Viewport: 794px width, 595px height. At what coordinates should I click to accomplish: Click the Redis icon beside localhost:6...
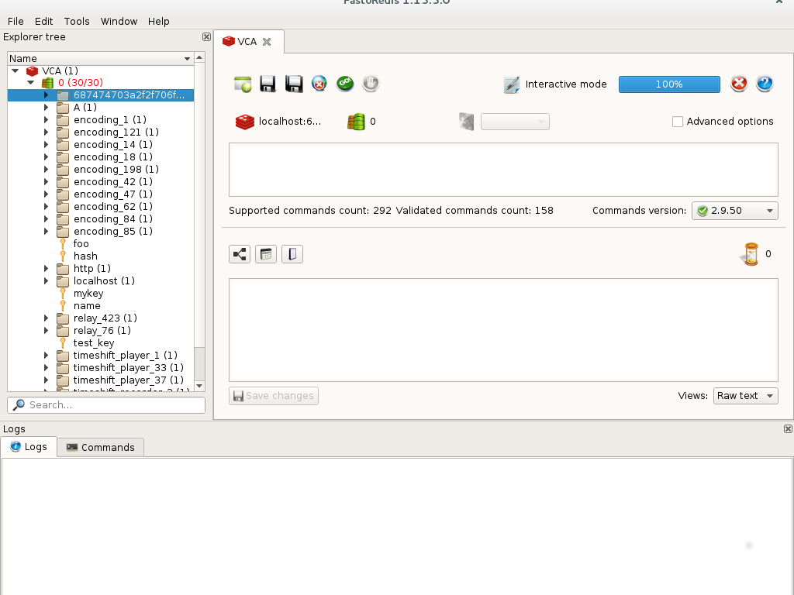click(244, 122)
